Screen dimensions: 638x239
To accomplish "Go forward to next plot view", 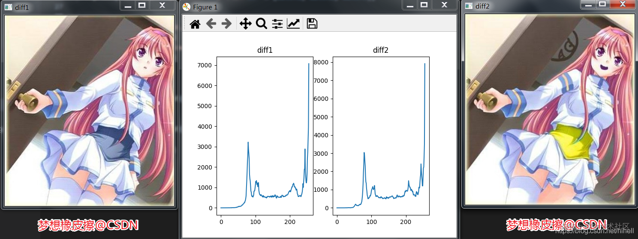I will click(226, 24).
